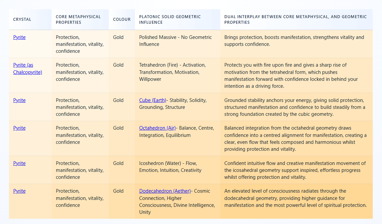Open the Cube (Earth) link

pos(152,100)
